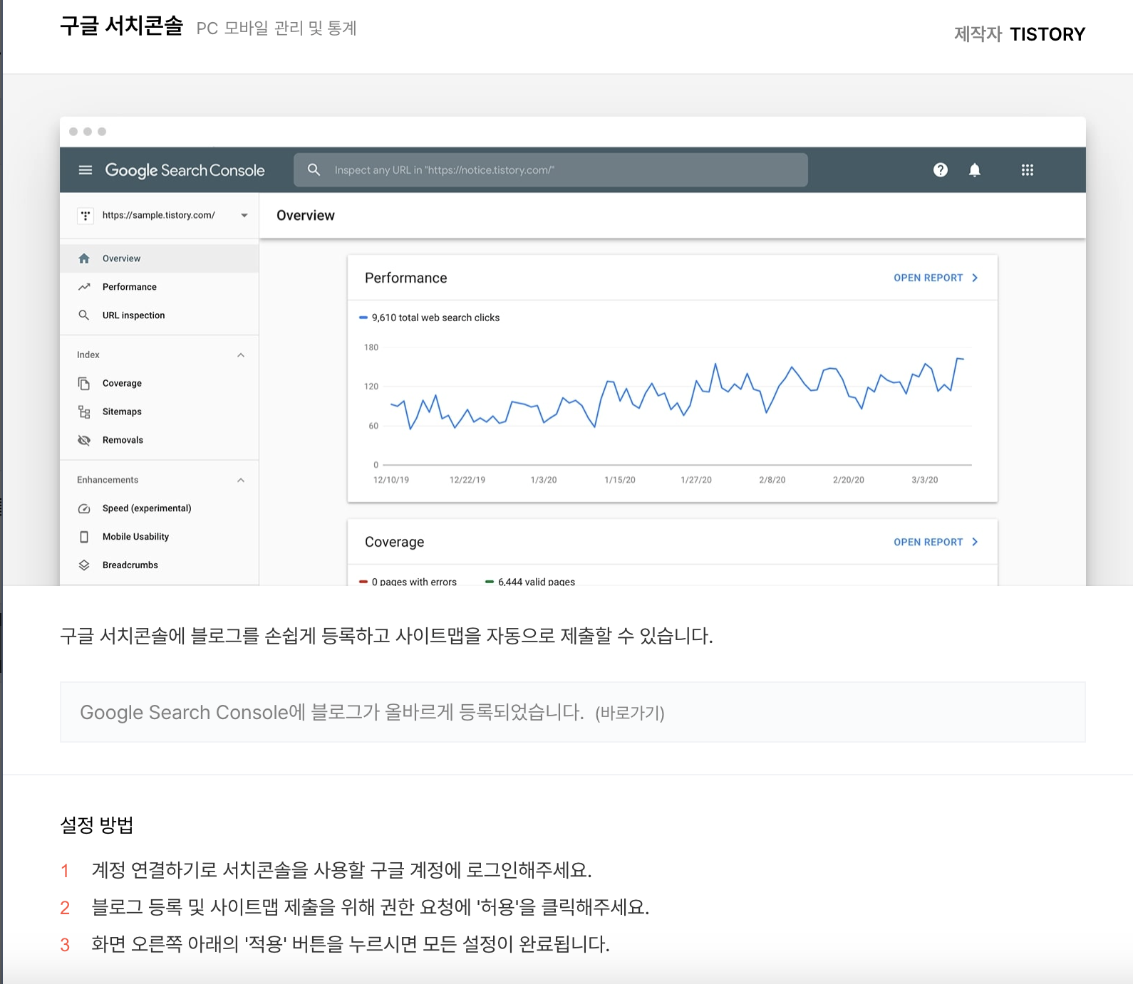Image resolution: width=1133 pixels, height=984 pixels.
Task: Click the search magnifier icon in URL bar
Action: pos(314,169)
